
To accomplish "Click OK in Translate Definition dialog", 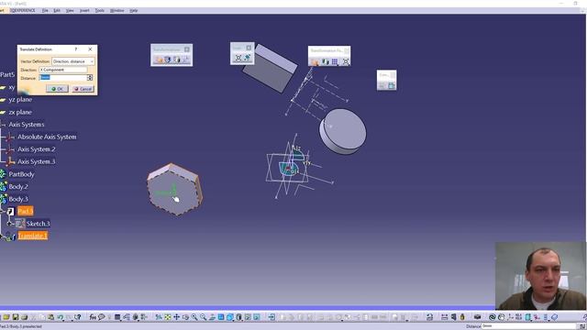I will (57, 89).
